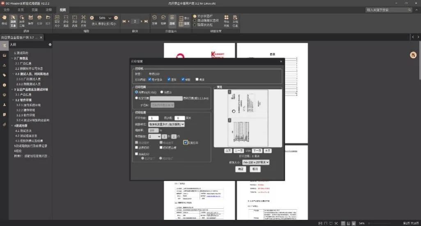The image size is (421, 226).
Task: Click the 确定 button in print dialog
Action: pyautogui.click(x=241, y=169)
